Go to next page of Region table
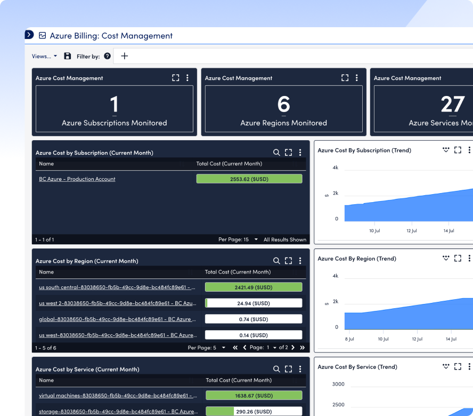Screen dimensions: 473x416 293,348
